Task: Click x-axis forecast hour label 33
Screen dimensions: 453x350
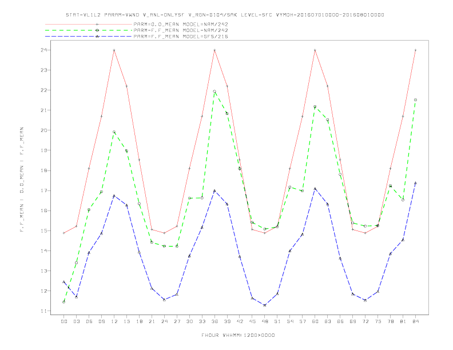Action: click(x=202, y=321)
